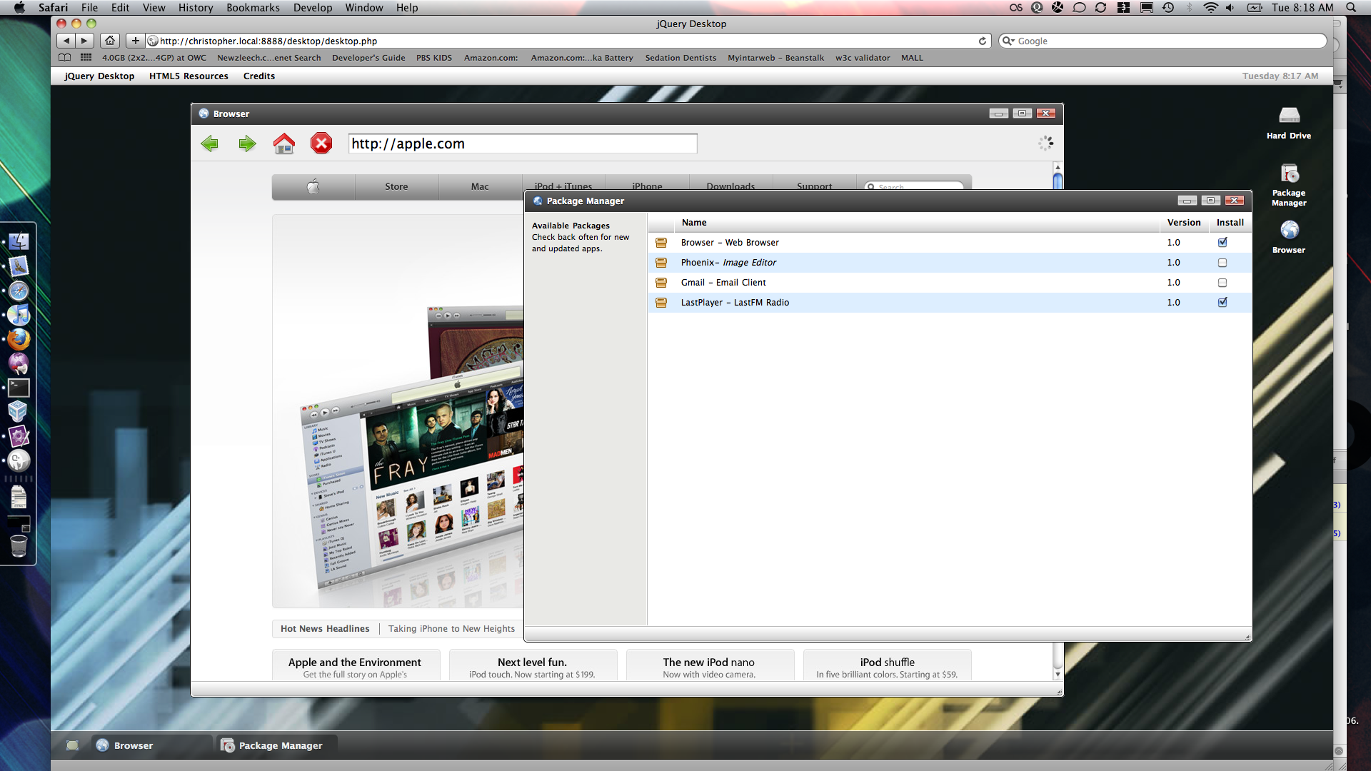Click the Browser window scroll down arrow

(1058, 675)
